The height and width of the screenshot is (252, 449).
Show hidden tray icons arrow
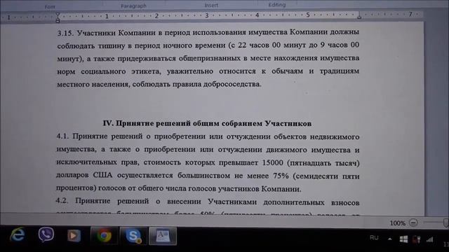pos(390,239)
